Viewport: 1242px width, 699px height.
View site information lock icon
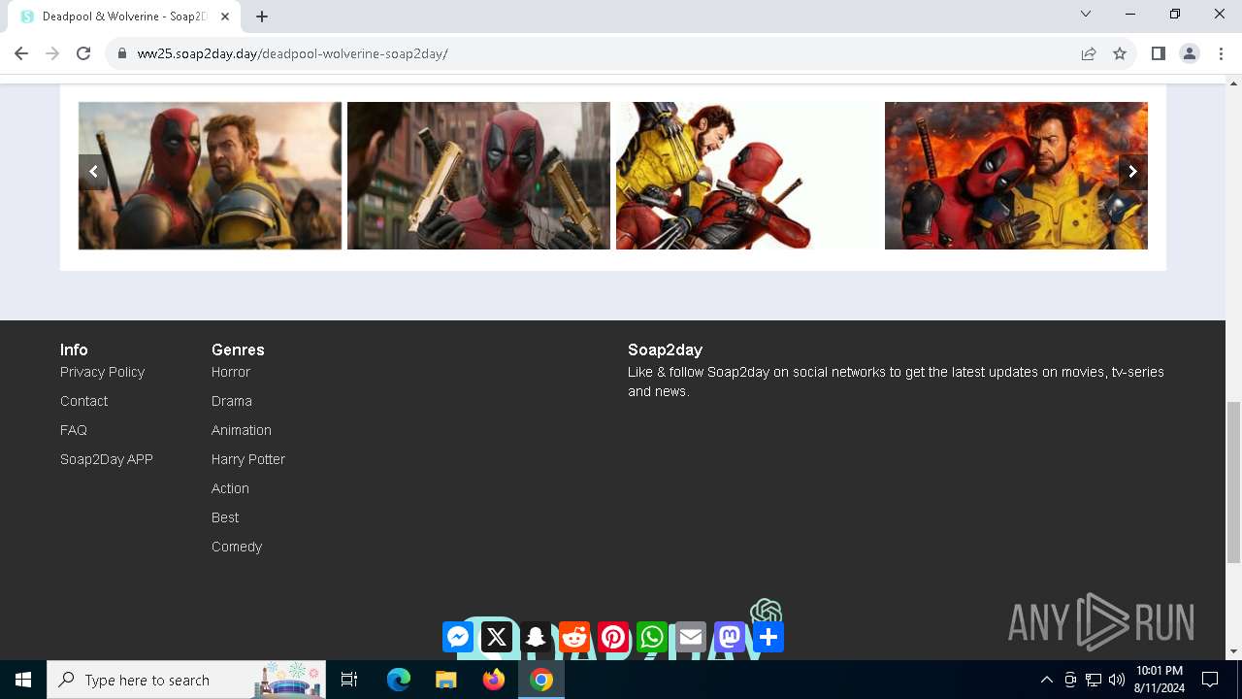pyautogui.click(x=122, y=53)
